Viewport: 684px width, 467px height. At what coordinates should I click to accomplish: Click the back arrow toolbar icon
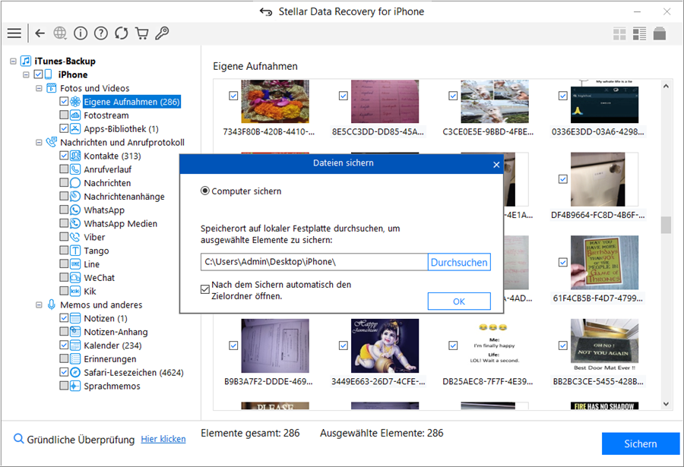[40, 33]
